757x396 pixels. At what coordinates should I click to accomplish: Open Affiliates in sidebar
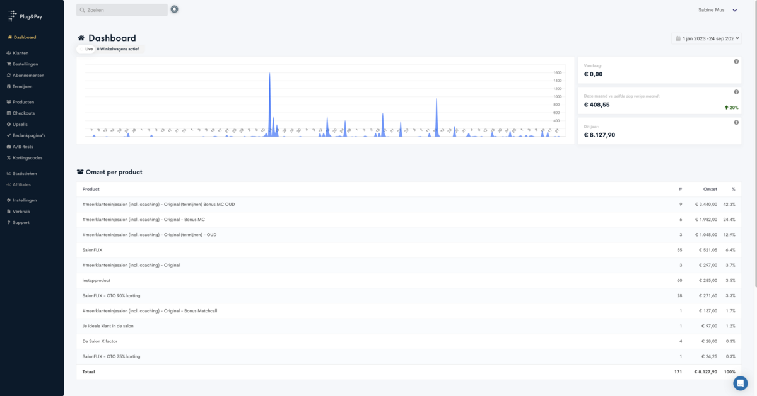18,184
